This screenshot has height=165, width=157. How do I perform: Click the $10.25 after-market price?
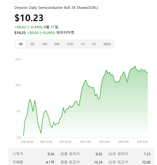tap(20, 33)
